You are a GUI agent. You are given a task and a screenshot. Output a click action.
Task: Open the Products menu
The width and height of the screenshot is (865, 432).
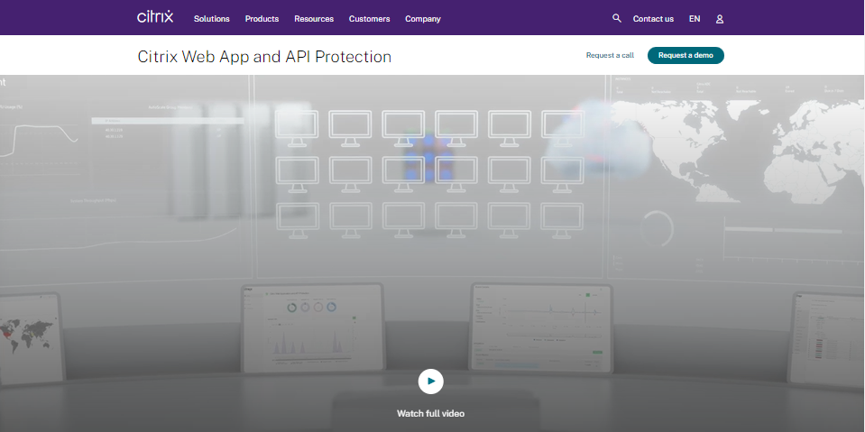262,19
